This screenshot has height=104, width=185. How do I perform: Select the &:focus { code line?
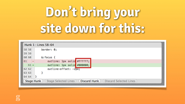pyautogui.click(x=92, y=57)
